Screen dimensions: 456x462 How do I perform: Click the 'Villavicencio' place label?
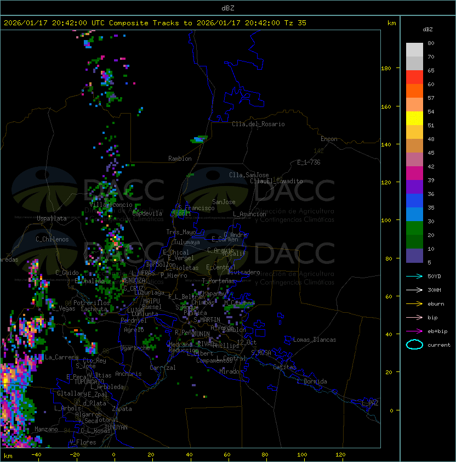[111, 205]
